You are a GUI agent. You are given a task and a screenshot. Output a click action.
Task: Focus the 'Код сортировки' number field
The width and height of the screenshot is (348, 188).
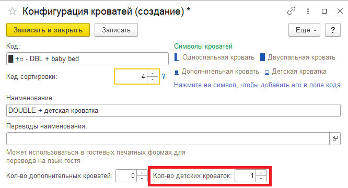131,76
